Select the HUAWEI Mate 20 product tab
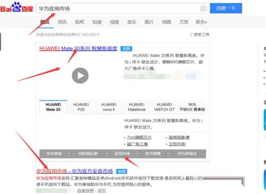This screenshot has height=194, width=266. tap(53, 107)
